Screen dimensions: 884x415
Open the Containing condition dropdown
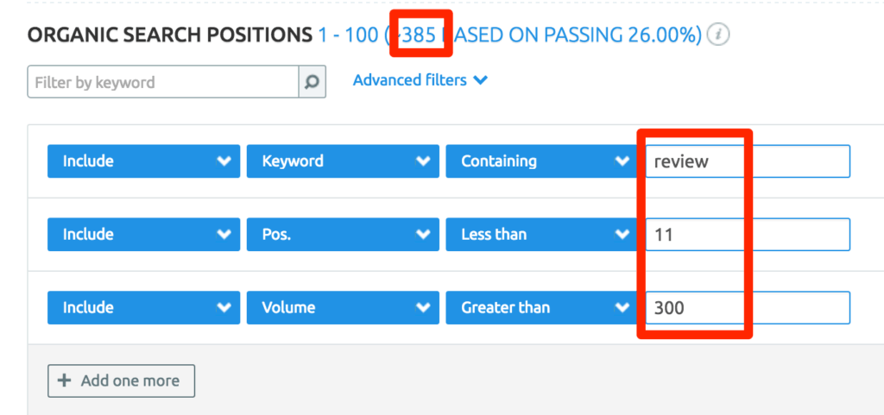click(x=542, y=161)
